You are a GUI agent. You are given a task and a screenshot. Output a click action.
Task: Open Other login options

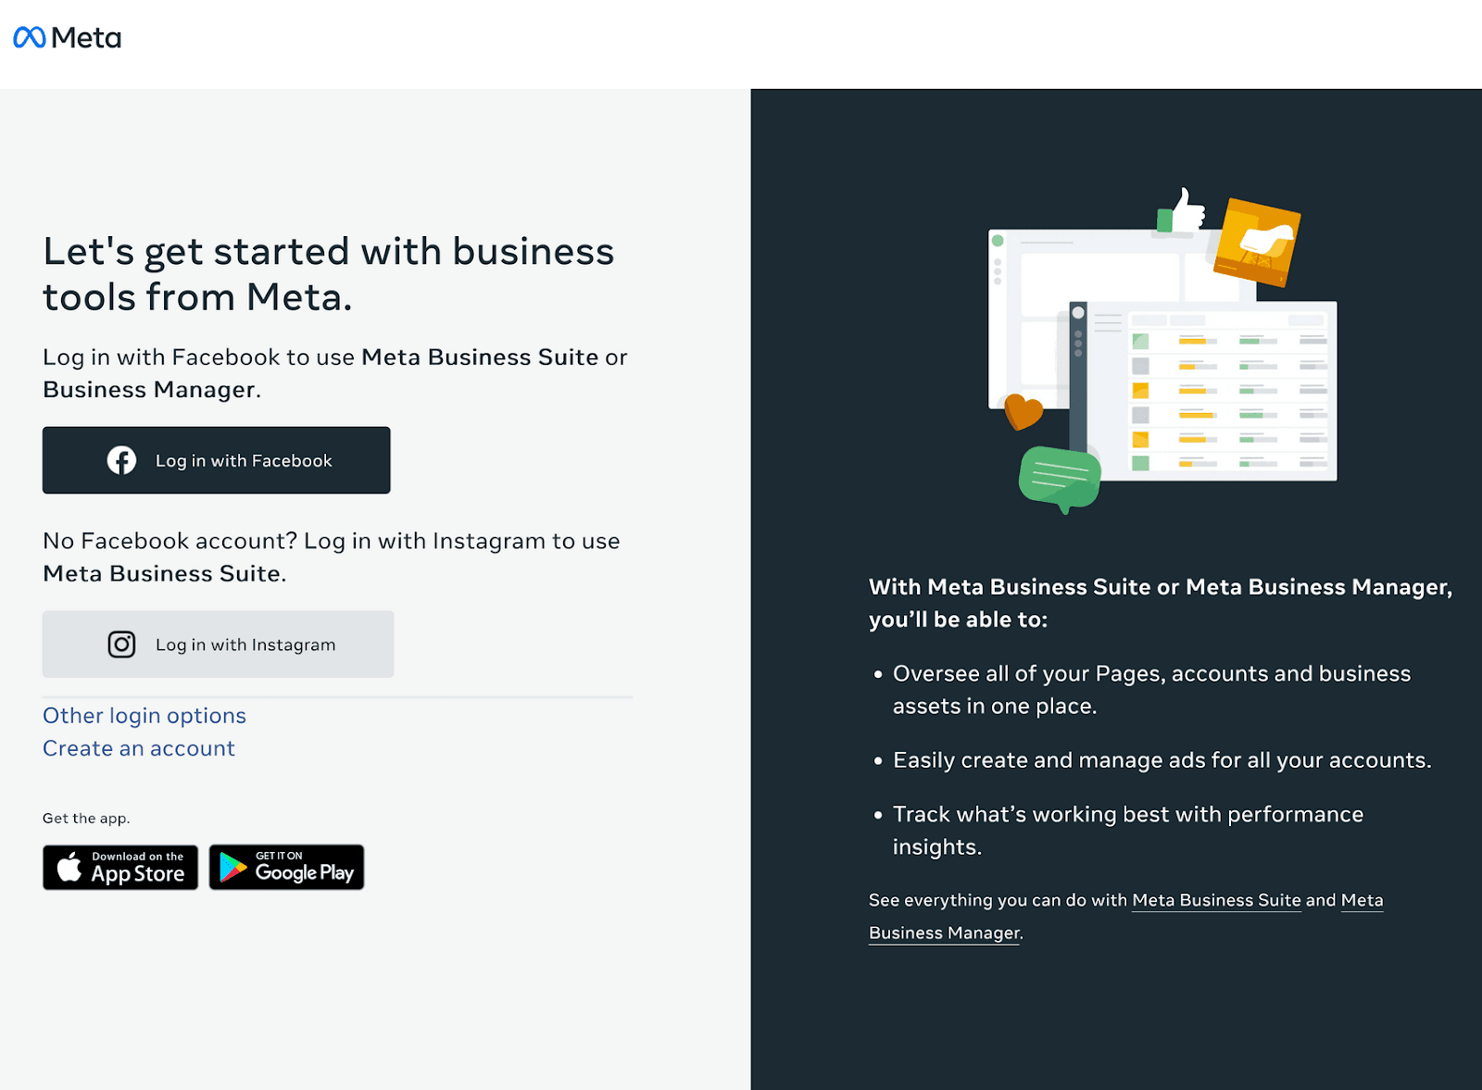pos(144,715)
